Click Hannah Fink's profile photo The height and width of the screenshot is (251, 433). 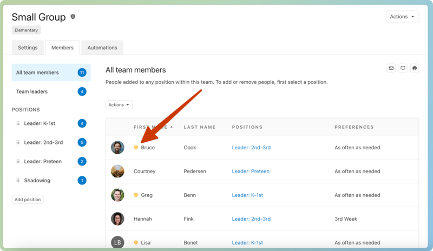[117, 219]
